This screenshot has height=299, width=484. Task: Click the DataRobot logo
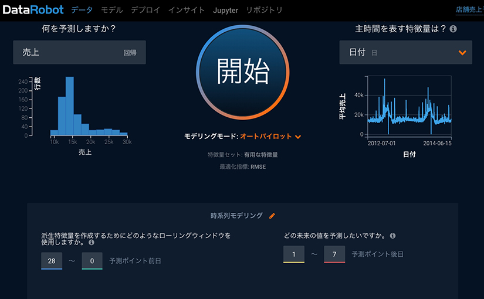point(33,10)
